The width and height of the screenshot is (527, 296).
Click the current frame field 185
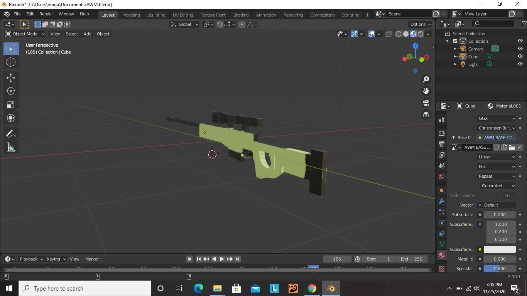tap(337, 259)
